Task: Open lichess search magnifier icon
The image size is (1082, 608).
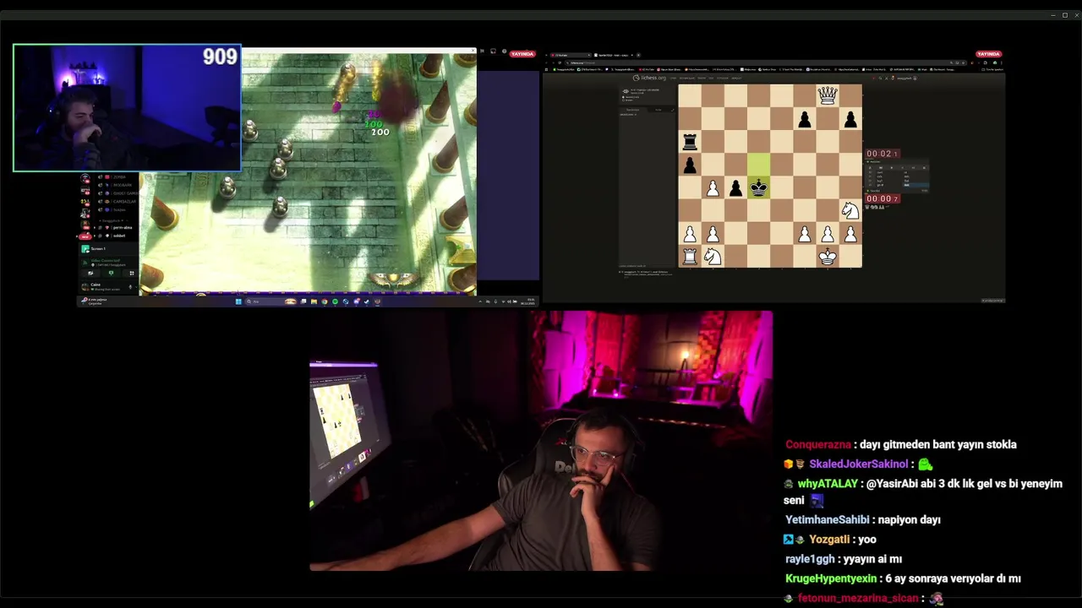Action: tap(880, 78)
